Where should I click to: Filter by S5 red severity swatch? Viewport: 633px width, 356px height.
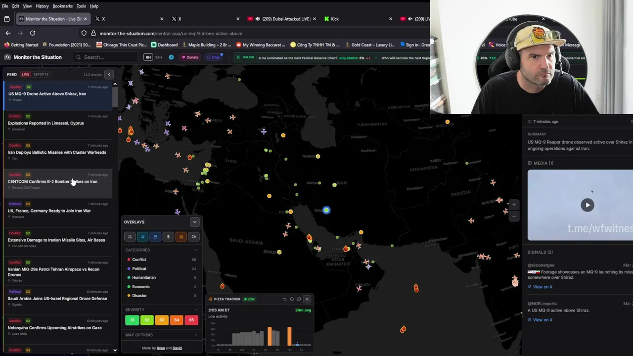(191, 320)
